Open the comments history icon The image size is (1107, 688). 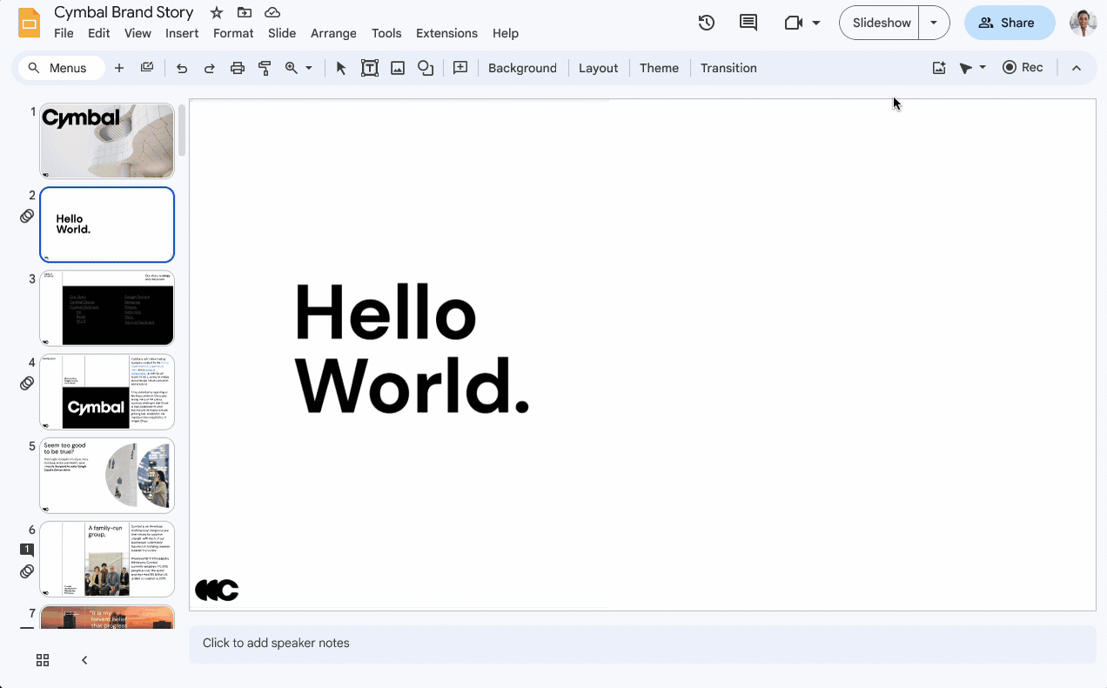[748, 23]
